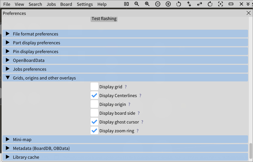
Task: Mirror board horizontally with left-right arrows
Action: [x=200, y=4]
